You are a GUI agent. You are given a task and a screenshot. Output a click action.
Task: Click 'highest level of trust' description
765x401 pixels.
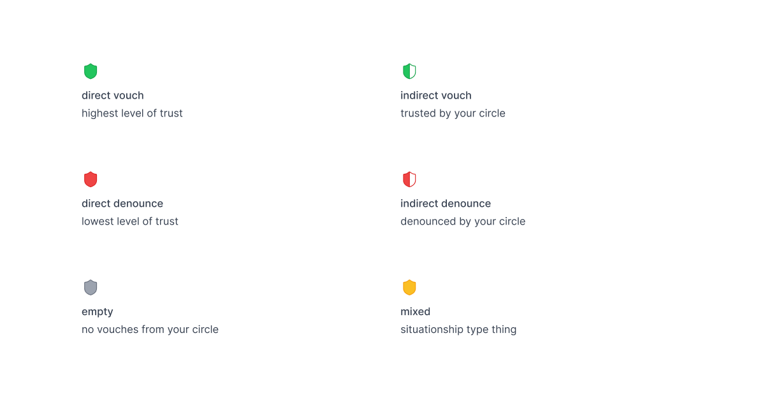tap(132, 113)
